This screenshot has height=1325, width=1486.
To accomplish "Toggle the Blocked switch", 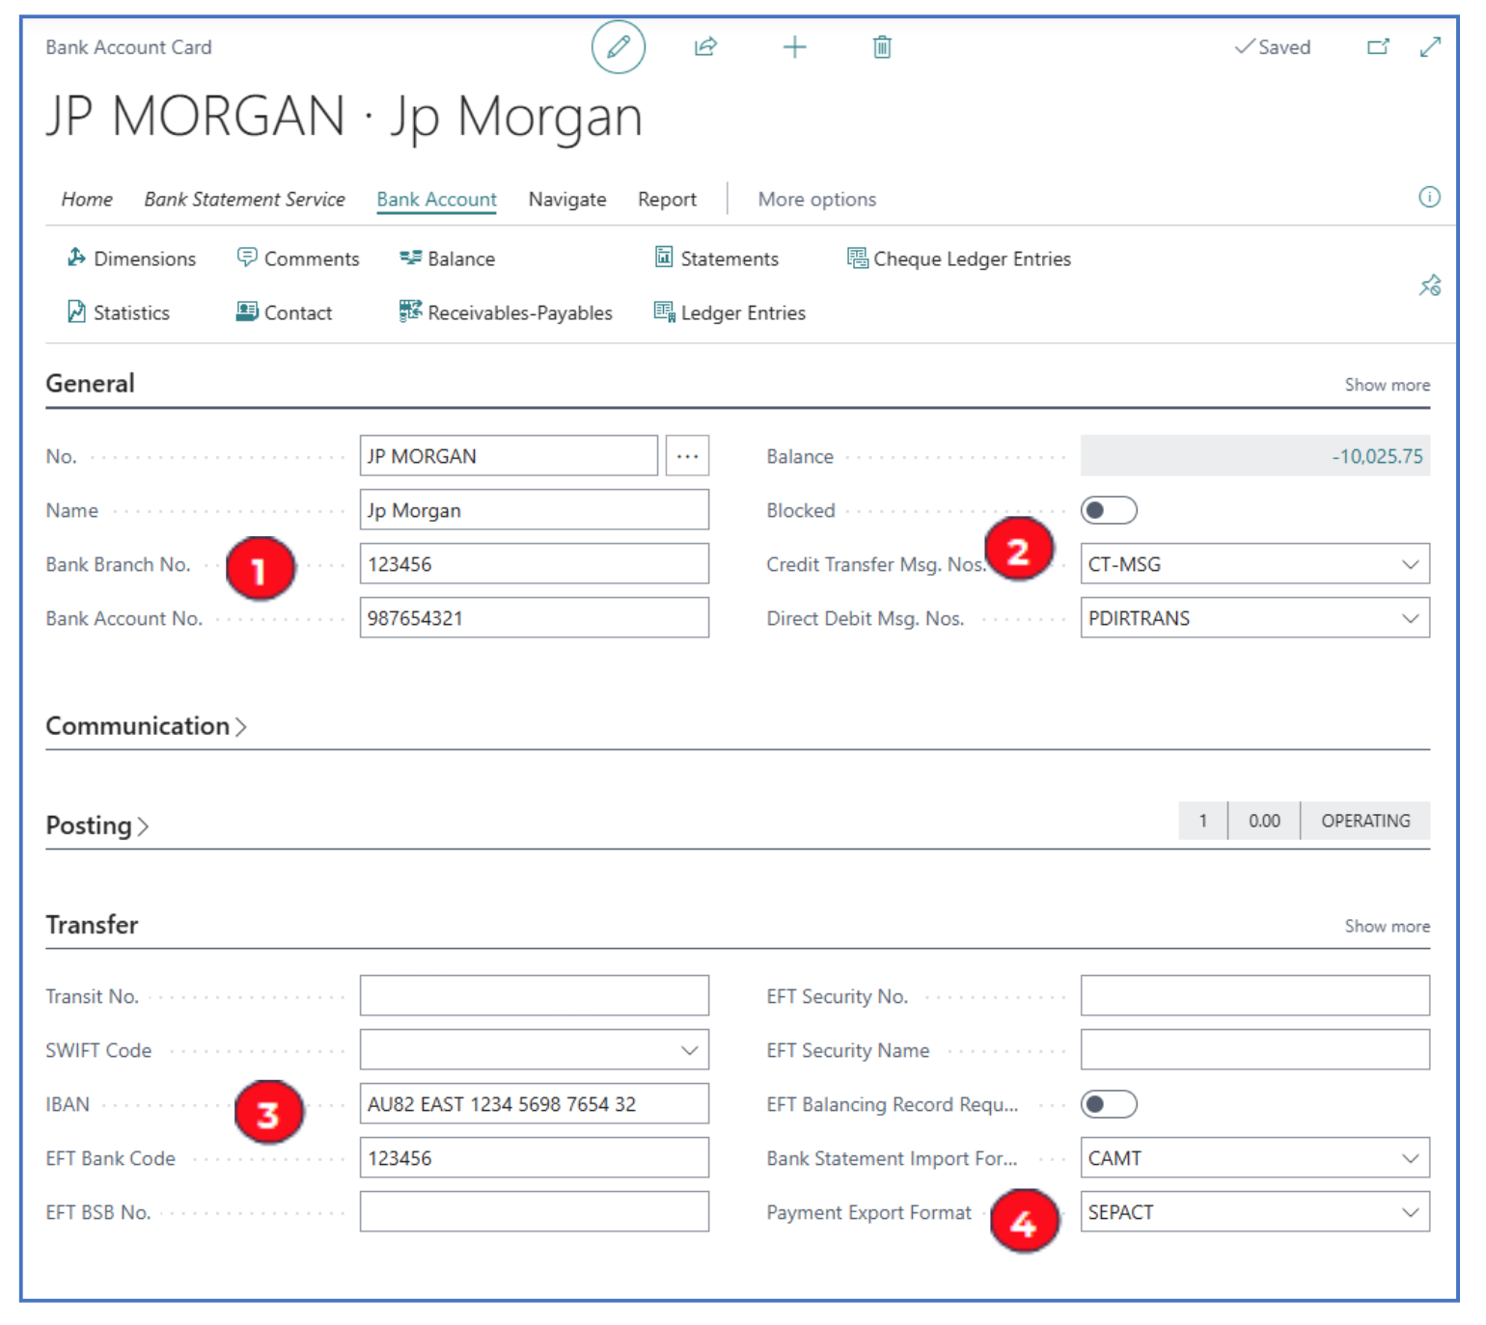I will (x=1108, y=510).
